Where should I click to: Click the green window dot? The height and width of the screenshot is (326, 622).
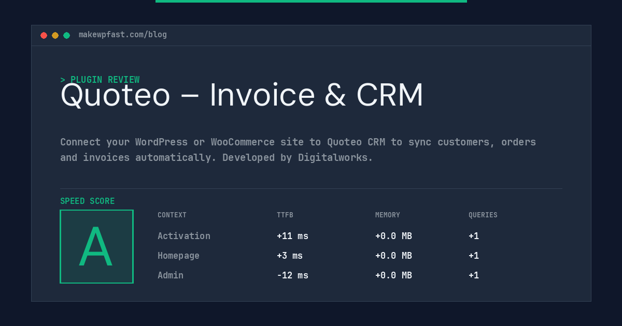coord(67,35)
